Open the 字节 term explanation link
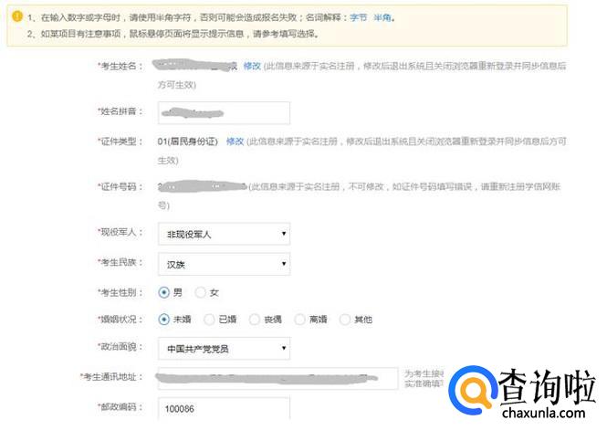The width and height of the screenshot is (607, 441). pyautogui.click(x=358, y=17)
